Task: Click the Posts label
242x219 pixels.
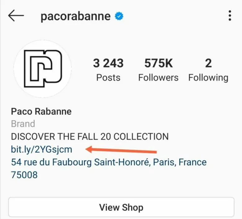Action: 108,78
